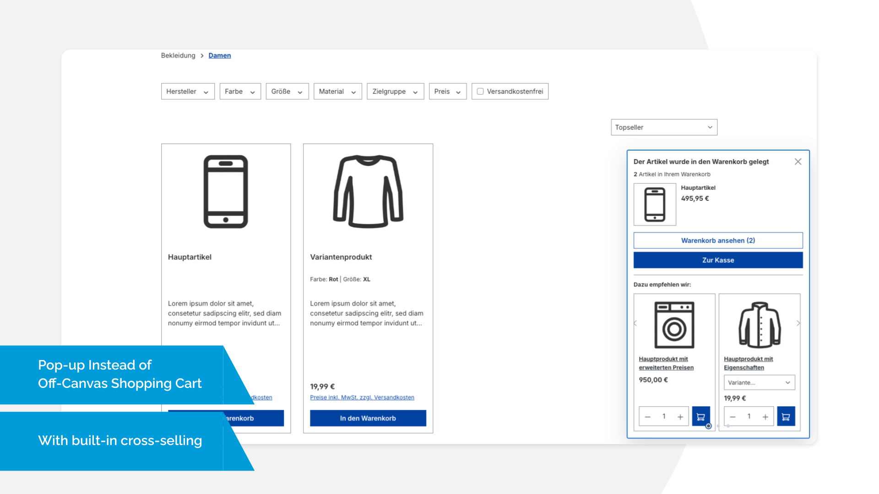This screenshot has height=494, width=879.
Task: Click the Bekleidung breadcrumb
Action: pyautogui.click(x=178, y=55)
